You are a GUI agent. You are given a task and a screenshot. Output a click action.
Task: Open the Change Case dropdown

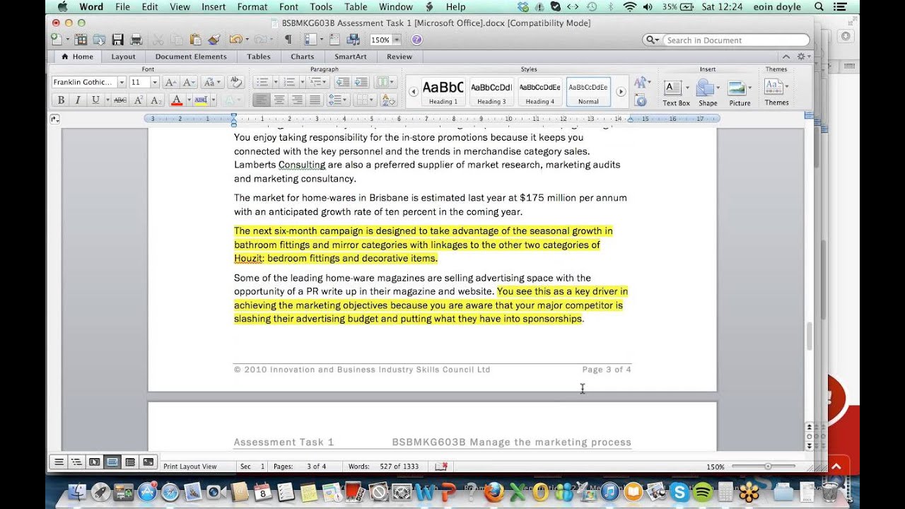(x=212, y=82)
